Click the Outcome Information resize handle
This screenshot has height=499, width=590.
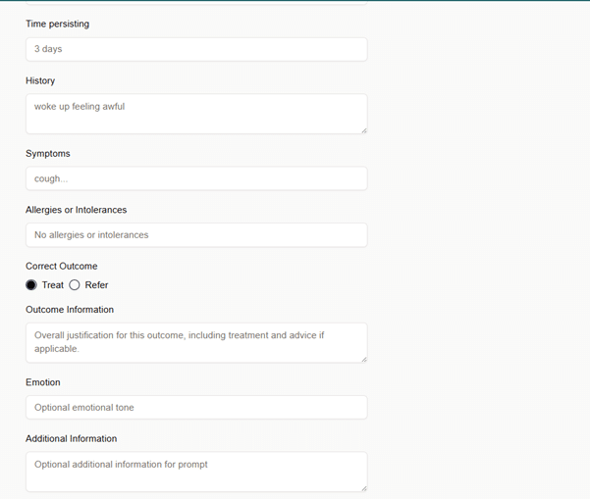tap(363, 359)
